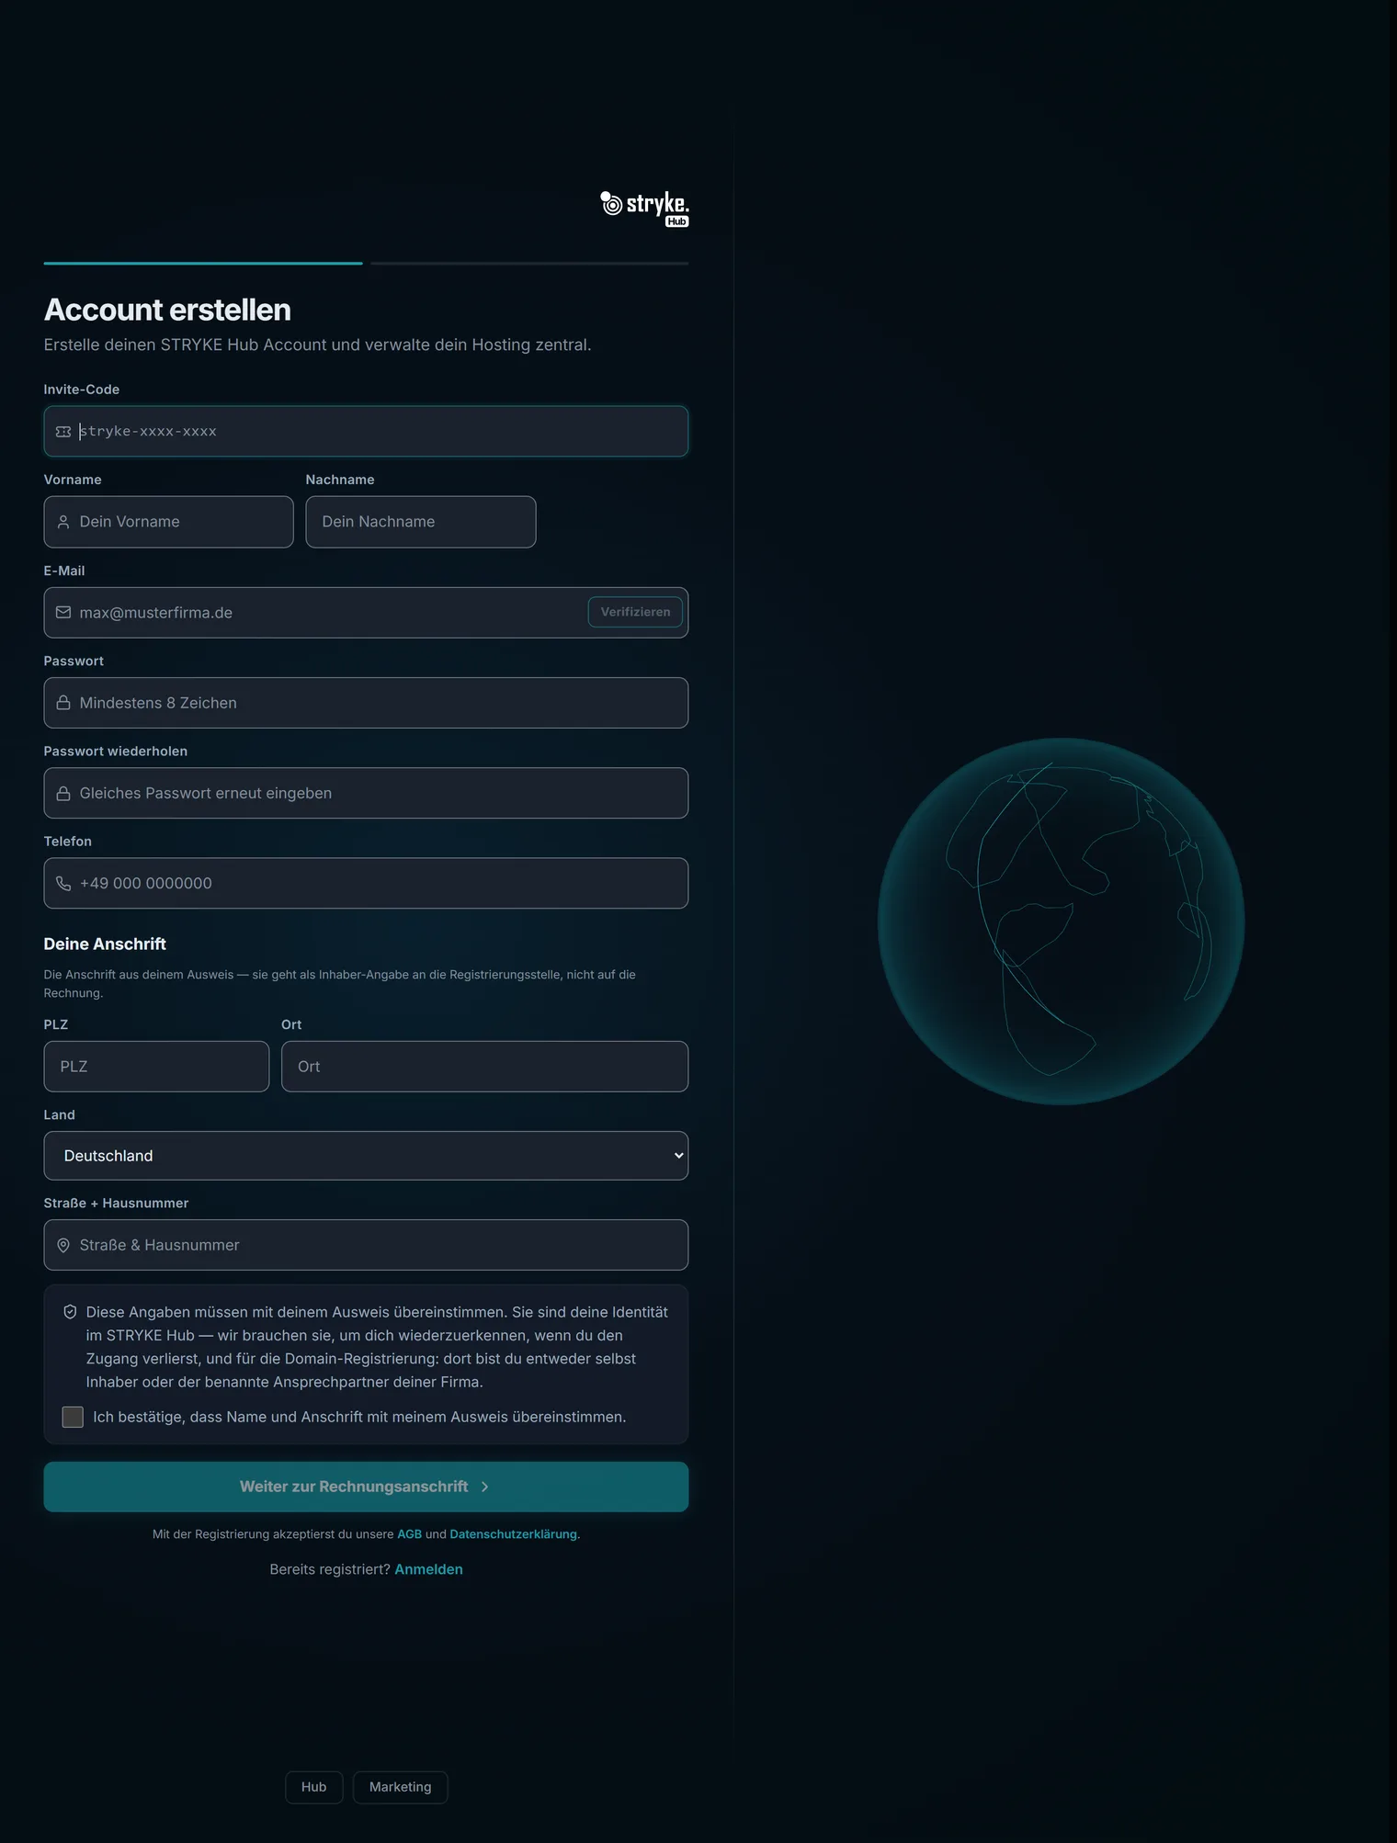
Task: Click the envelope icon in E-Mail field
Action: pos(63,613)
